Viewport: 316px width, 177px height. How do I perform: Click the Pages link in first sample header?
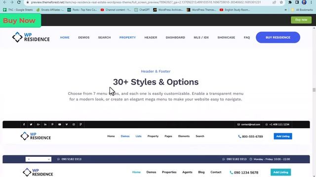[168, 136]
